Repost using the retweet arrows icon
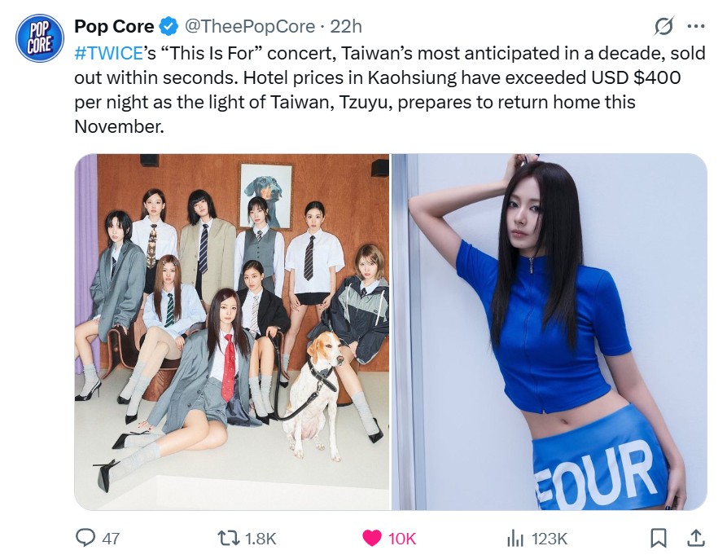The width and height of the screenshot is (727, 559). [228, 538]
